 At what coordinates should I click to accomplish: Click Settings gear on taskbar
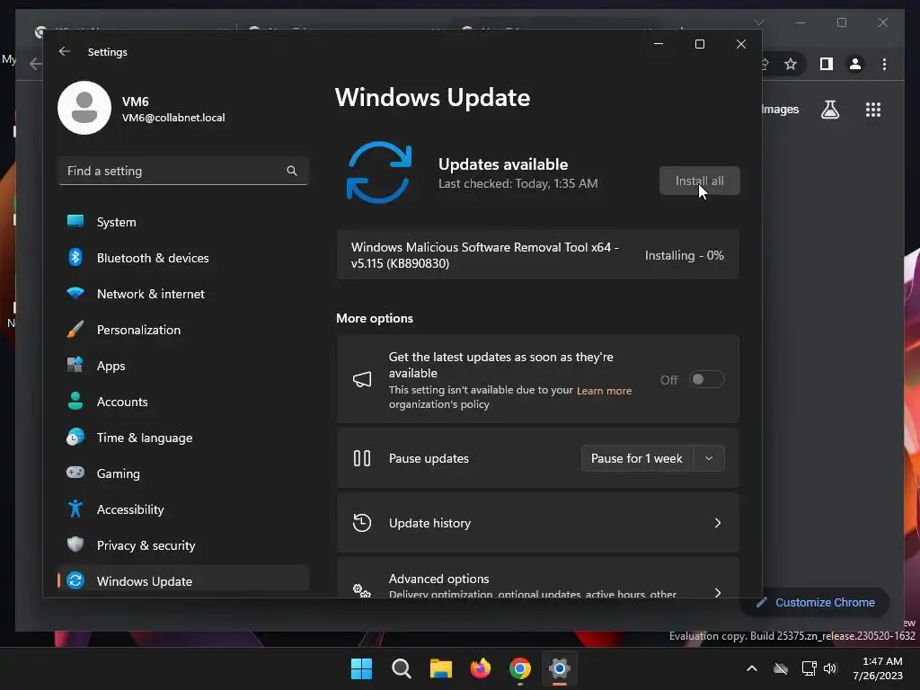tap(559, 668)
